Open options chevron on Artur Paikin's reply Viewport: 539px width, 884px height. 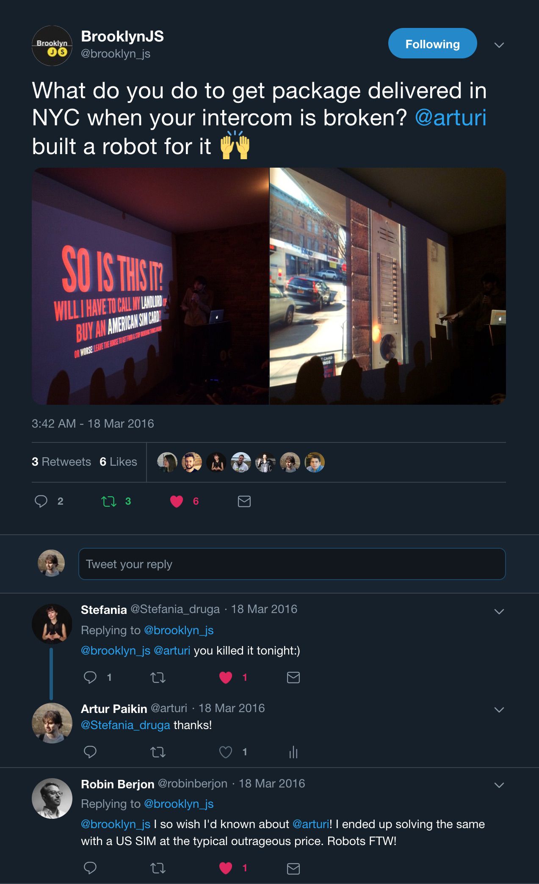pyautogui.click(x=499, y=710)
